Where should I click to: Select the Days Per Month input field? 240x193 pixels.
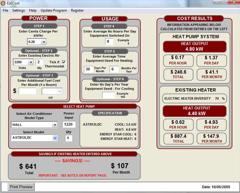(89, 69)
